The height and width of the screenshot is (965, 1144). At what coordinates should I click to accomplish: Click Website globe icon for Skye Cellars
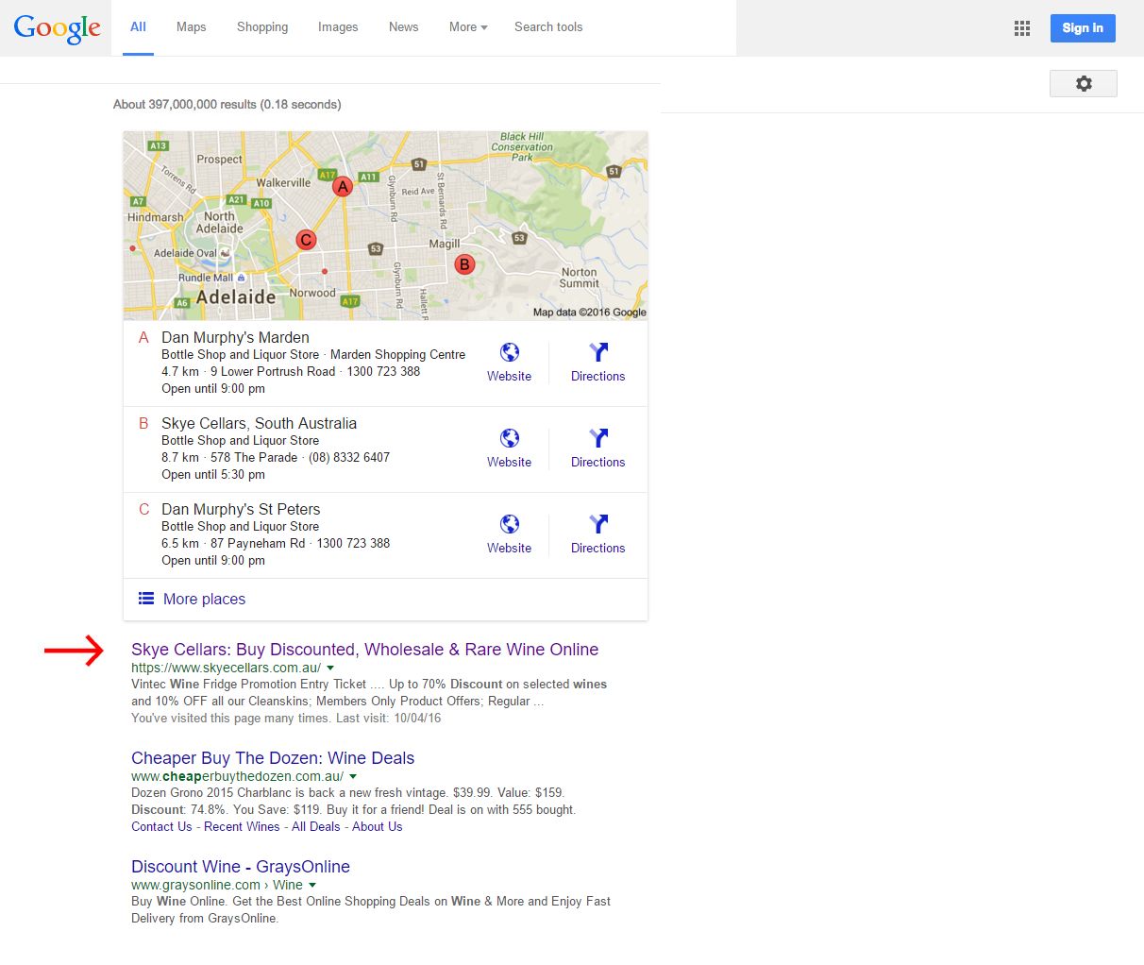pos(510,439)
